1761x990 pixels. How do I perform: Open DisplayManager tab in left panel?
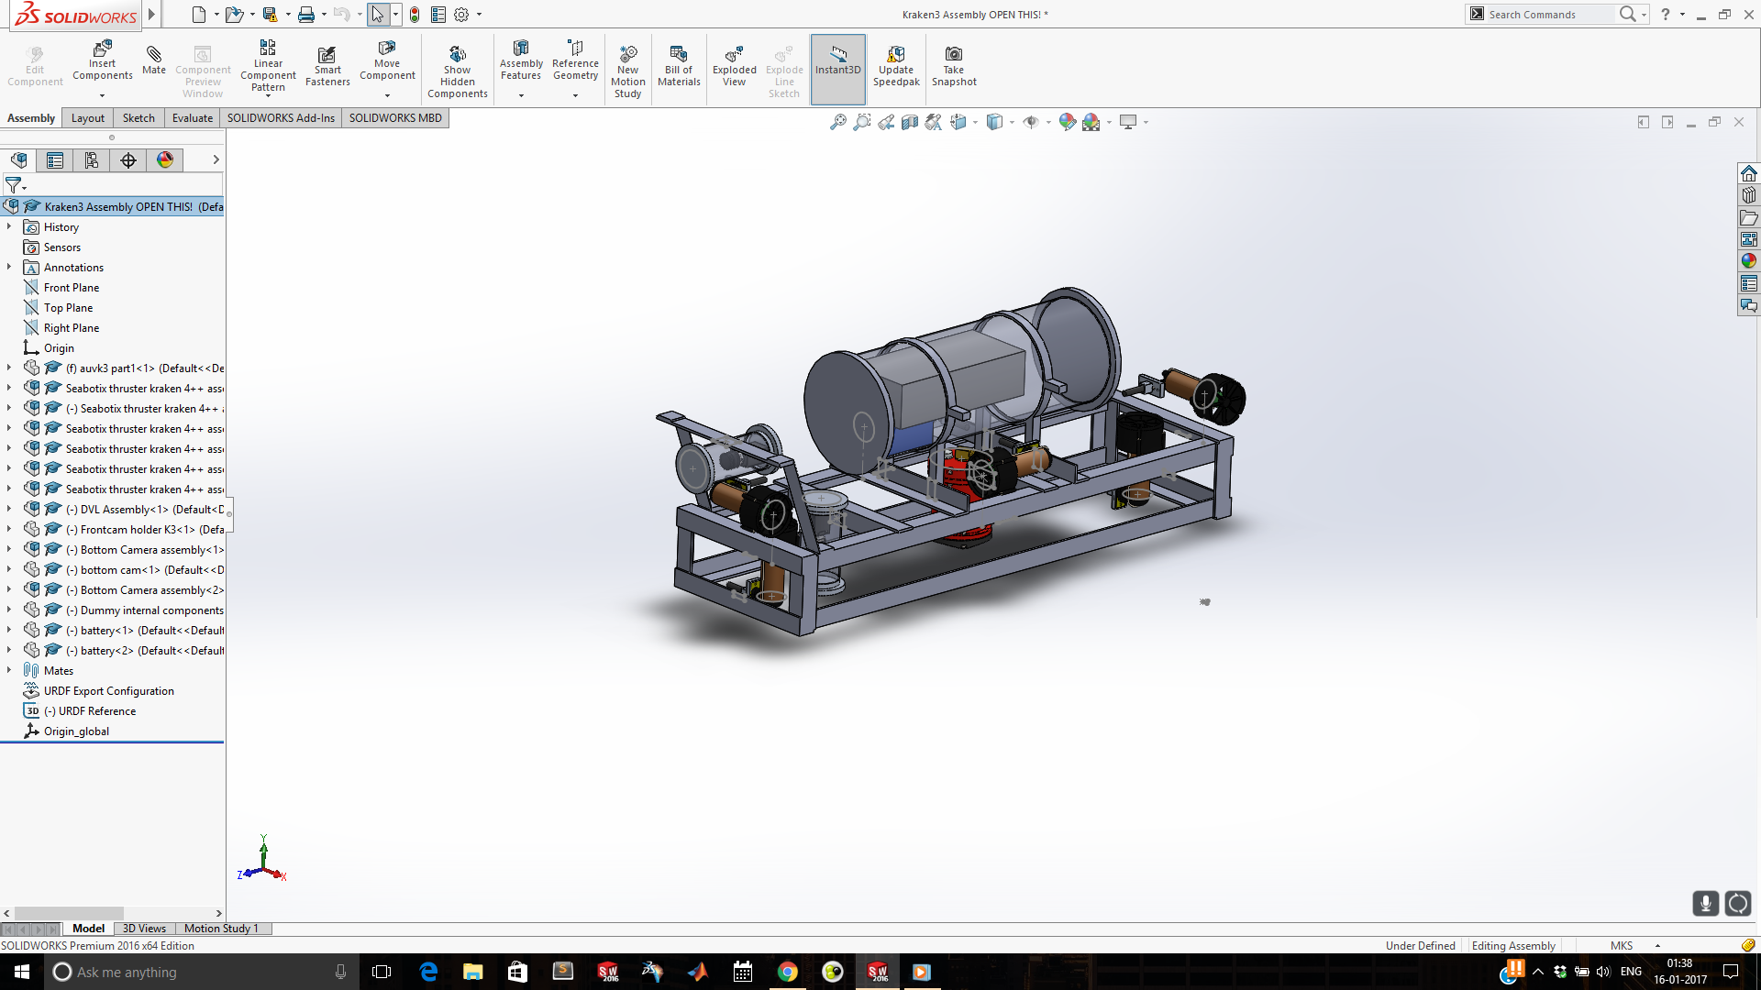(x=165, y=160)
